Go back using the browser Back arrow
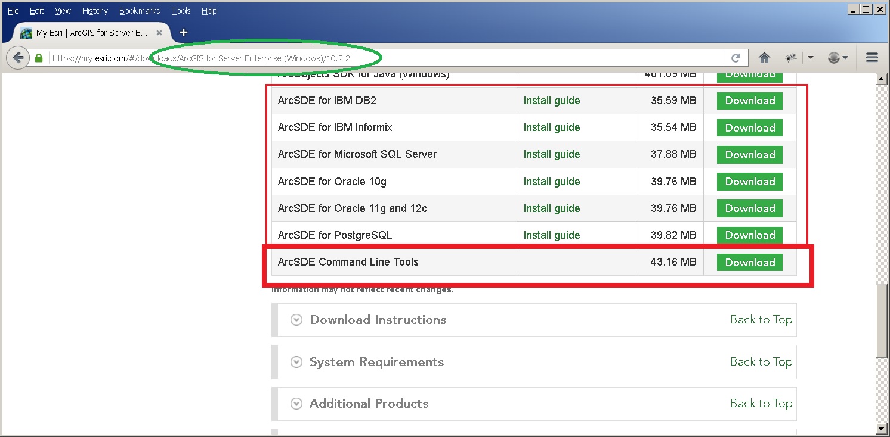 tap(18, 58)
